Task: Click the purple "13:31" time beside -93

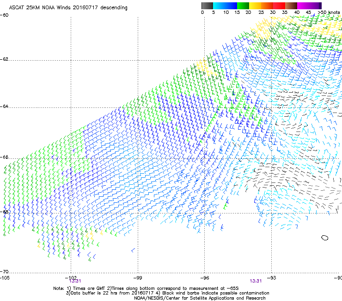Action: point(256,281)
